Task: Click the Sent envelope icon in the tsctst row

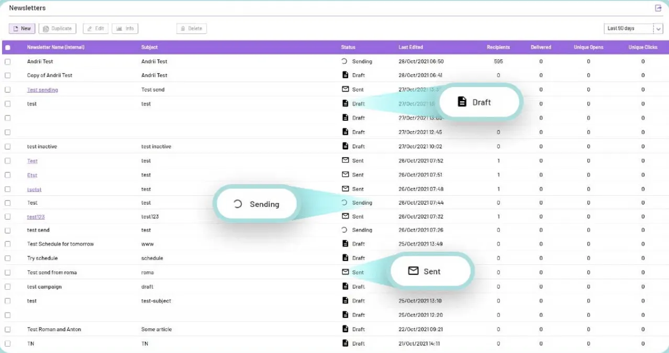Action: [x=345, y=188]
